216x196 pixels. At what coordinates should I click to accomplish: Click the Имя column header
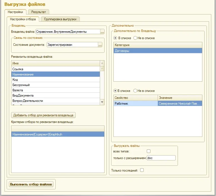[x=56, y=63]
